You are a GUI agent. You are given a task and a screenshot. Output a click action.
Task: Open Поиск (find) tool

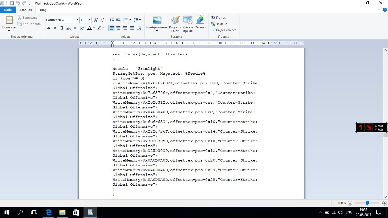(x=218, y=18)
